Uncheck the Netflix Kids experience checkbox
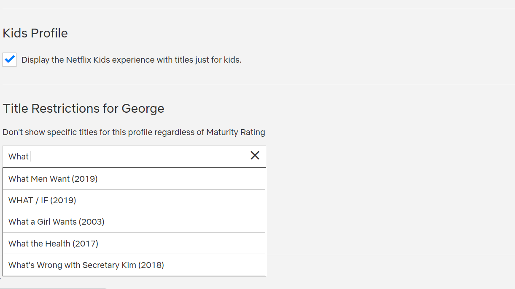Viewport: 515px width, 289px height. (x=10, y=60)
